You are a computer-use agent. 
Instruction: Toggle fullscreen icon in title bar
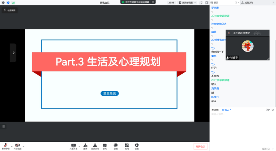click(x=201, y=2)
